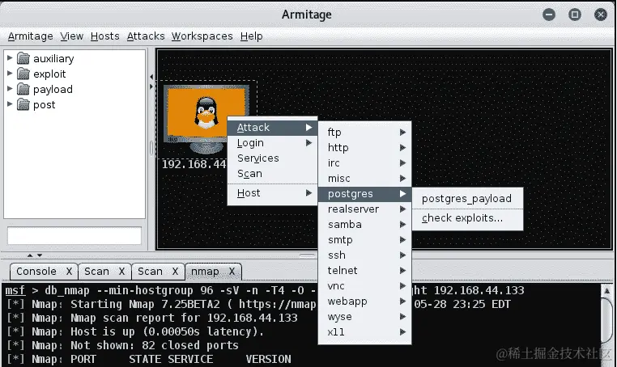Viewport: 617px width, 367px height.
Task: Expand the auxiliary tree node
Action: tap(10, 57)
